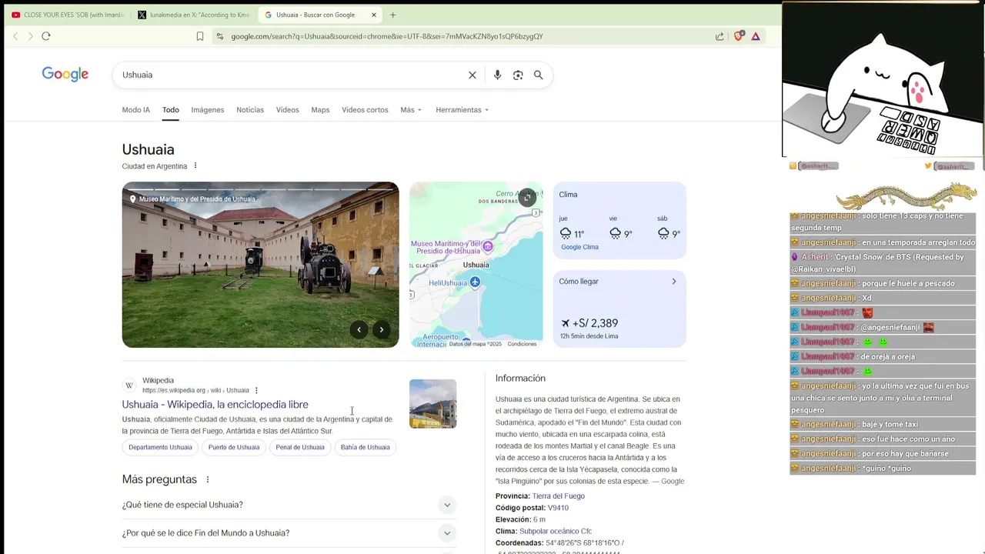Select the Maps search tab
Image resolution: width=985 pixels, height=554 pixels.
click(320, 110)
